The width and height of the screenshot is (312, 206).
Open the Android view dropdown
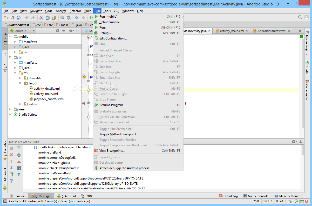(x=22, y=31)
